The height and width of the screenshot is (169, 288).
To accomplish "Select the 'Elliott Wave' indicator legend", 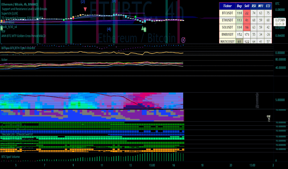I will [x=8, y=22].
